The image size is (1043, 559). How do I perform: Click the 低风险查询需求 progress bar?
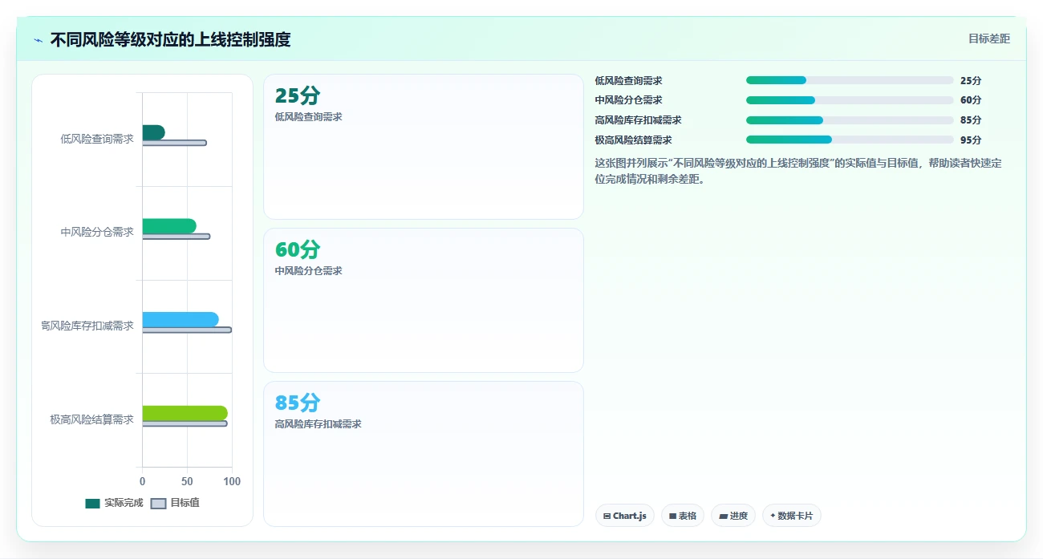pyautogui.click(x=850, y=80)
